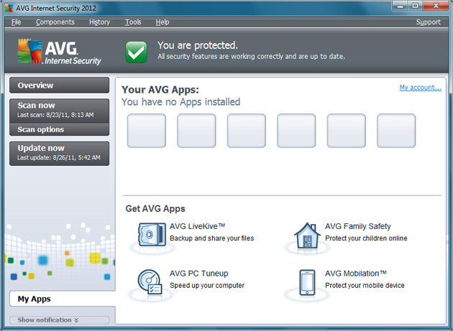
Task: Click 'You have no Apps installed' text
Action: pos(181,102)
